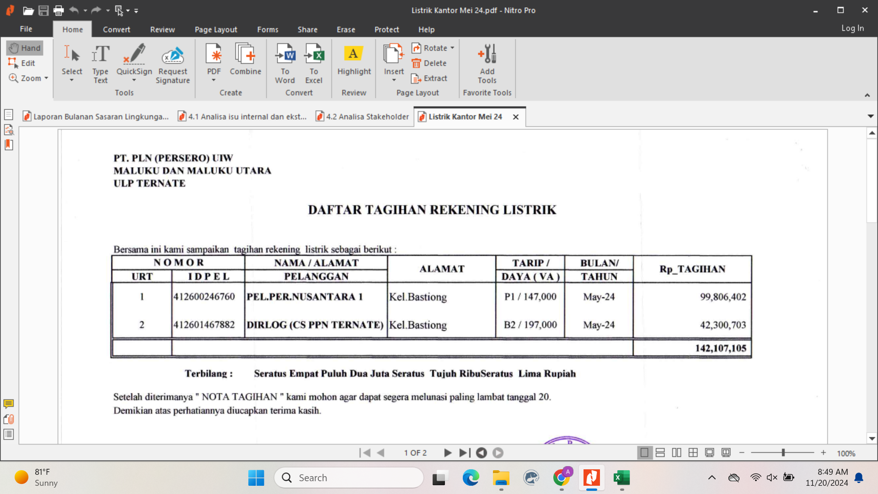Pick the Type Text tool
This screenshot has width=878, height=494.
click(x=101, y=64)
